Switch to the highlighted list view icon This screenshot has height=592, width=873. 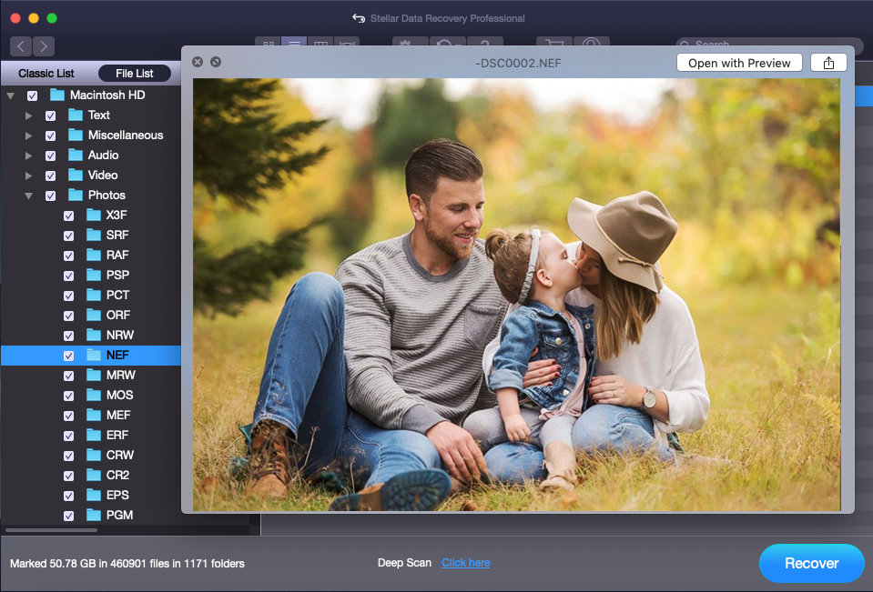pos(294,43)
